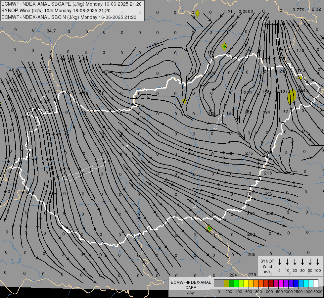Click the 1000 tick label on CAPE scale
324x298 pixels.
pyautogui.click(x=268, y=292)
